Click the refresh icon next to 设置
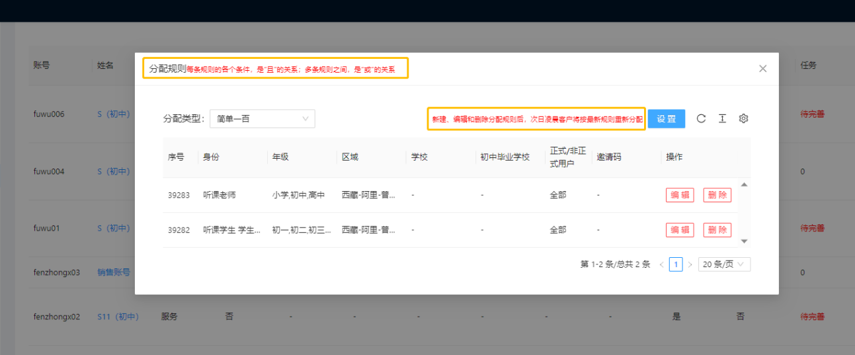The height and width of the screenshot is (355, 855). point(702,119)
